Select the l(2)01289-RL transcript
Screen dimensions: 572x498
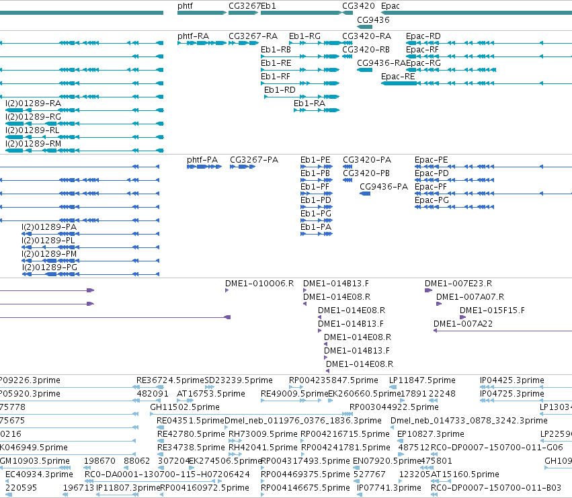point(84,137)
